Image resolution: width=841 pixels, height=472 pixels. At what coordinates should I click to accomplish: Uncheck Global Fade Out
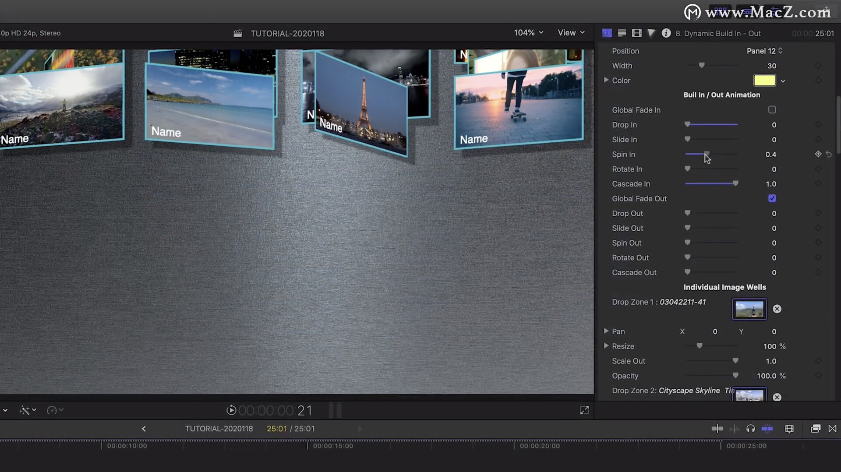772,198
